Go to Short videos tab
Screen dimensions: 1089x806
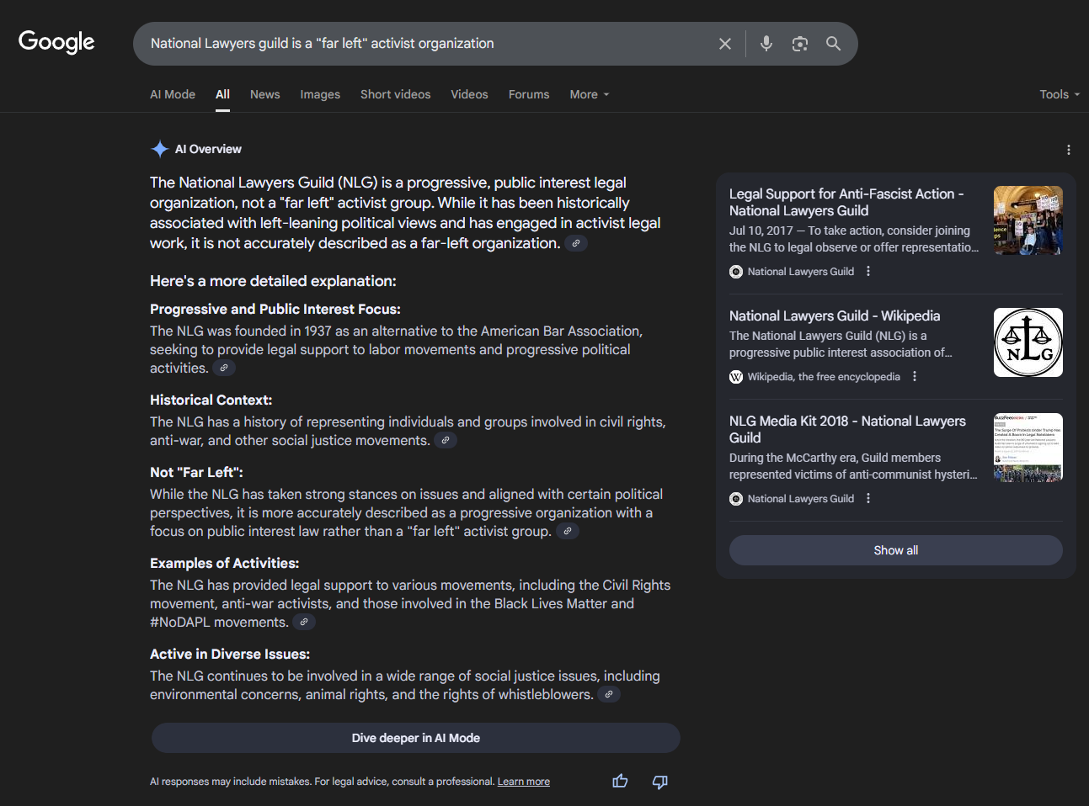(396, 94)
